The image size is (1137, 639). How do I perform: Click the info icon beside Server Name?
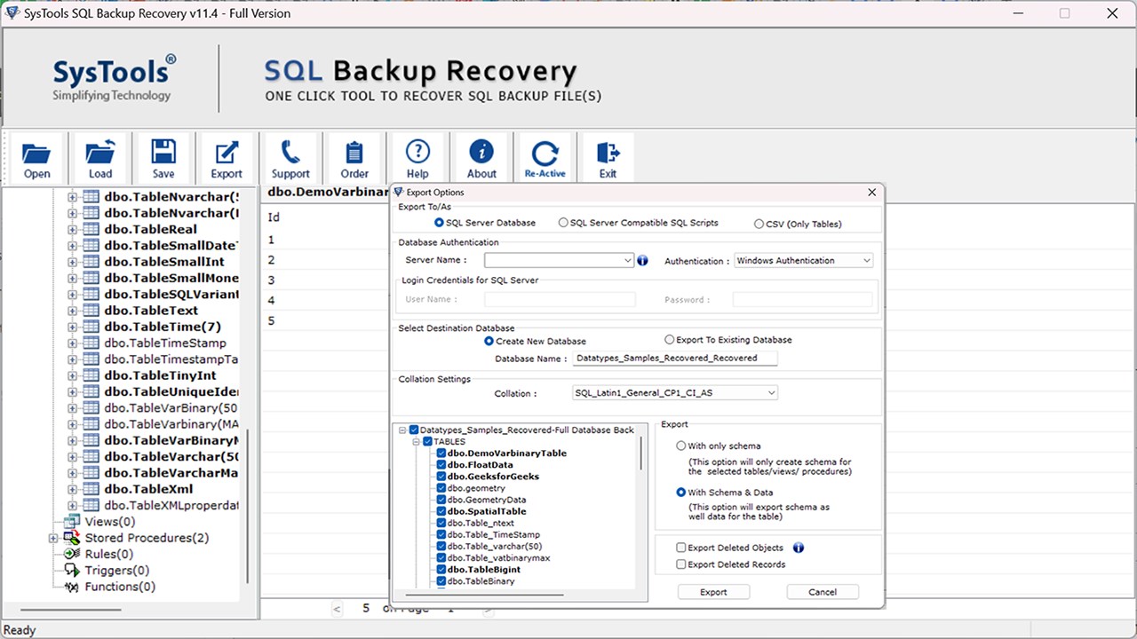[643, 261]
